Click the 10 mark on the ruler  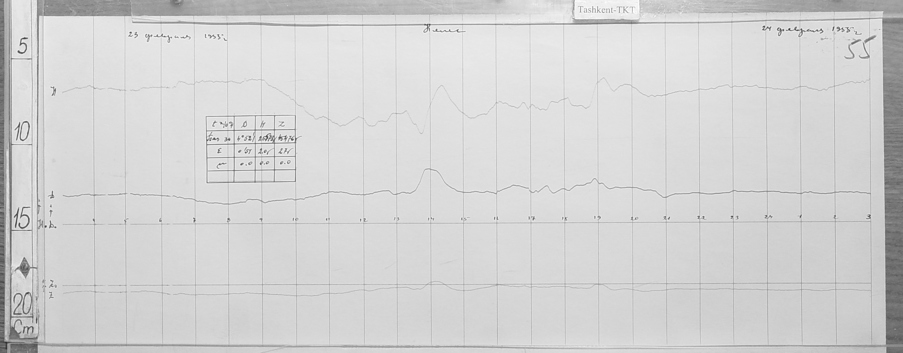click(x=22, y=133)
